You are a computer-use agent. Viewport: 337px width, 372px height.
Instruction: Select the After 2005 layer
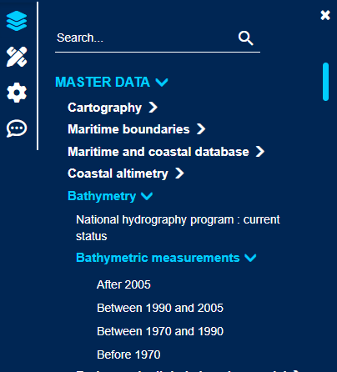point(123,284)
